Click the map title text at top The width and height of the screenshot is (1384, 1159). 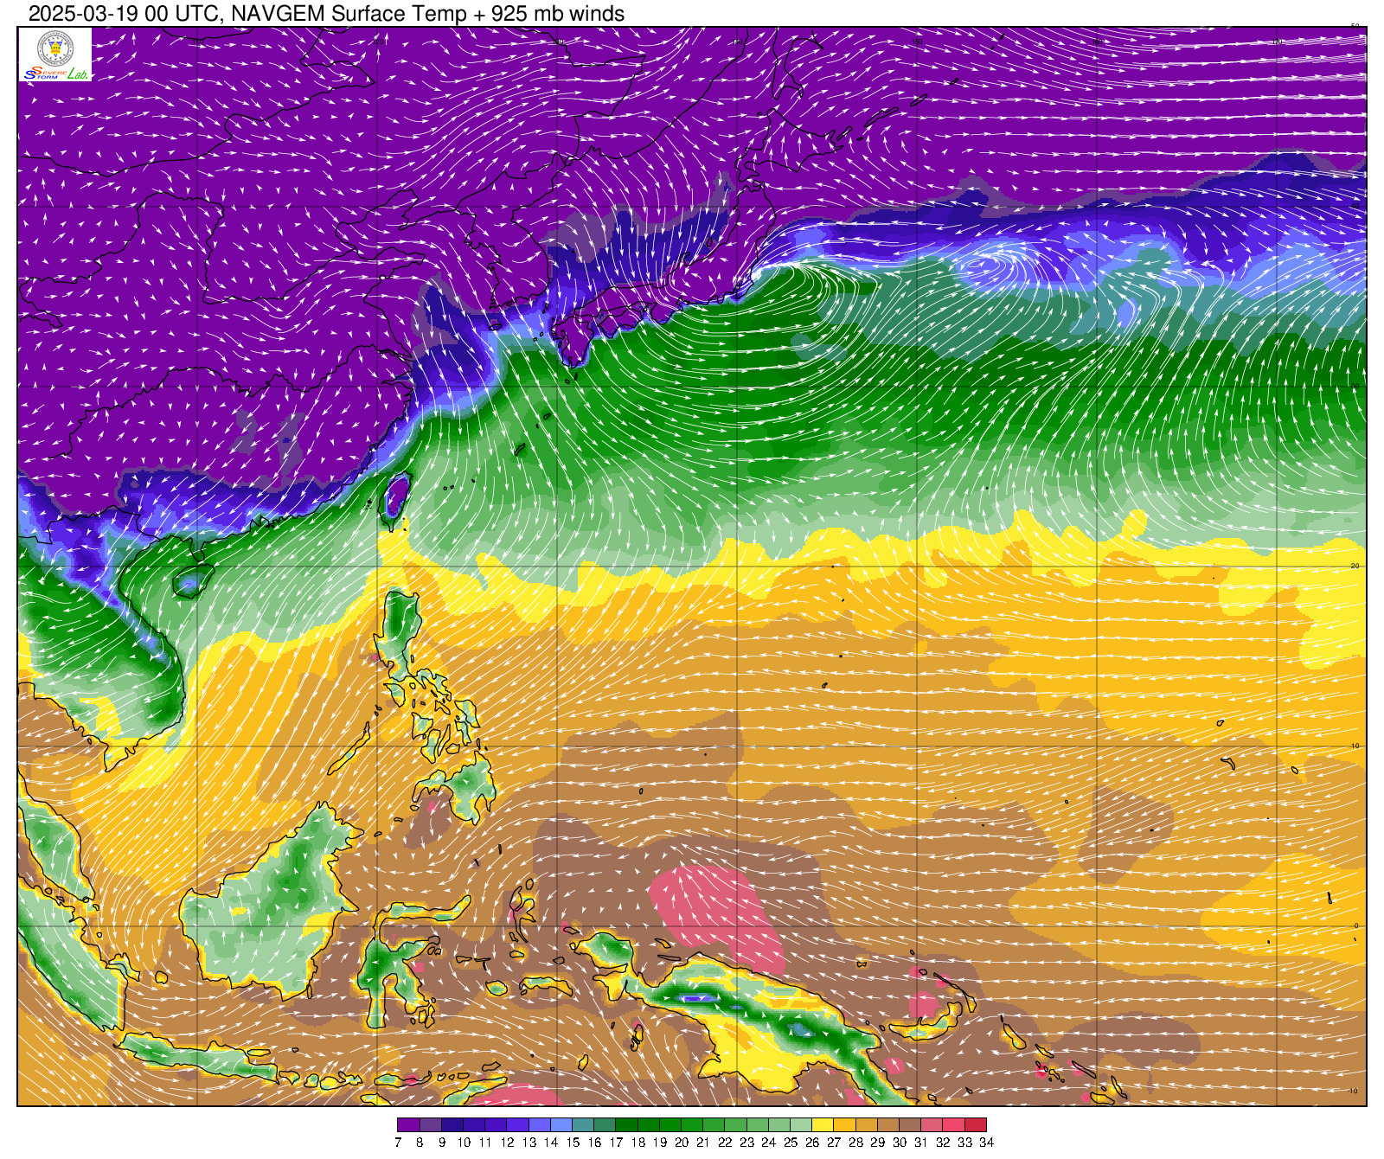(326, 14)
